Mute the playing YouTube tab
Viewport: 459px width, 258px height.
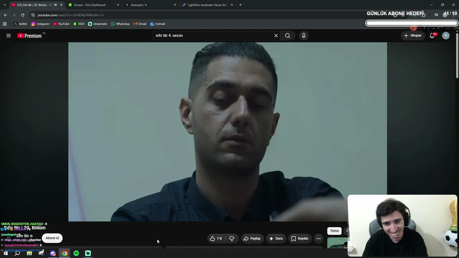click(x=55, y=5)
